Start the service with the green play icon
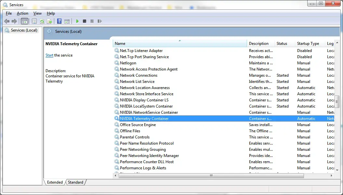Viewport: 343px width, 195px height. click(x=77, y=21)
